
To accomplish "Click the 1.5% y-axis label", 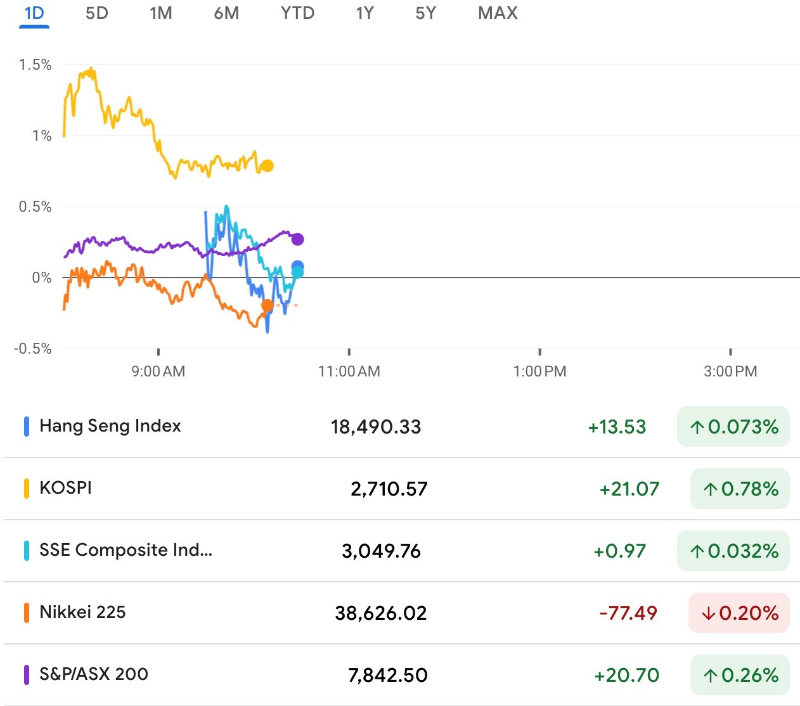I will pyautogui.click(x=35, y=65).
